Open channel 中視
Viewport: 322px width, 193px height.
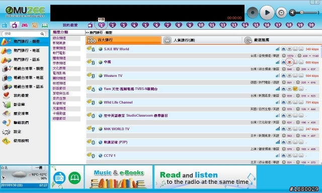[107, 62]
